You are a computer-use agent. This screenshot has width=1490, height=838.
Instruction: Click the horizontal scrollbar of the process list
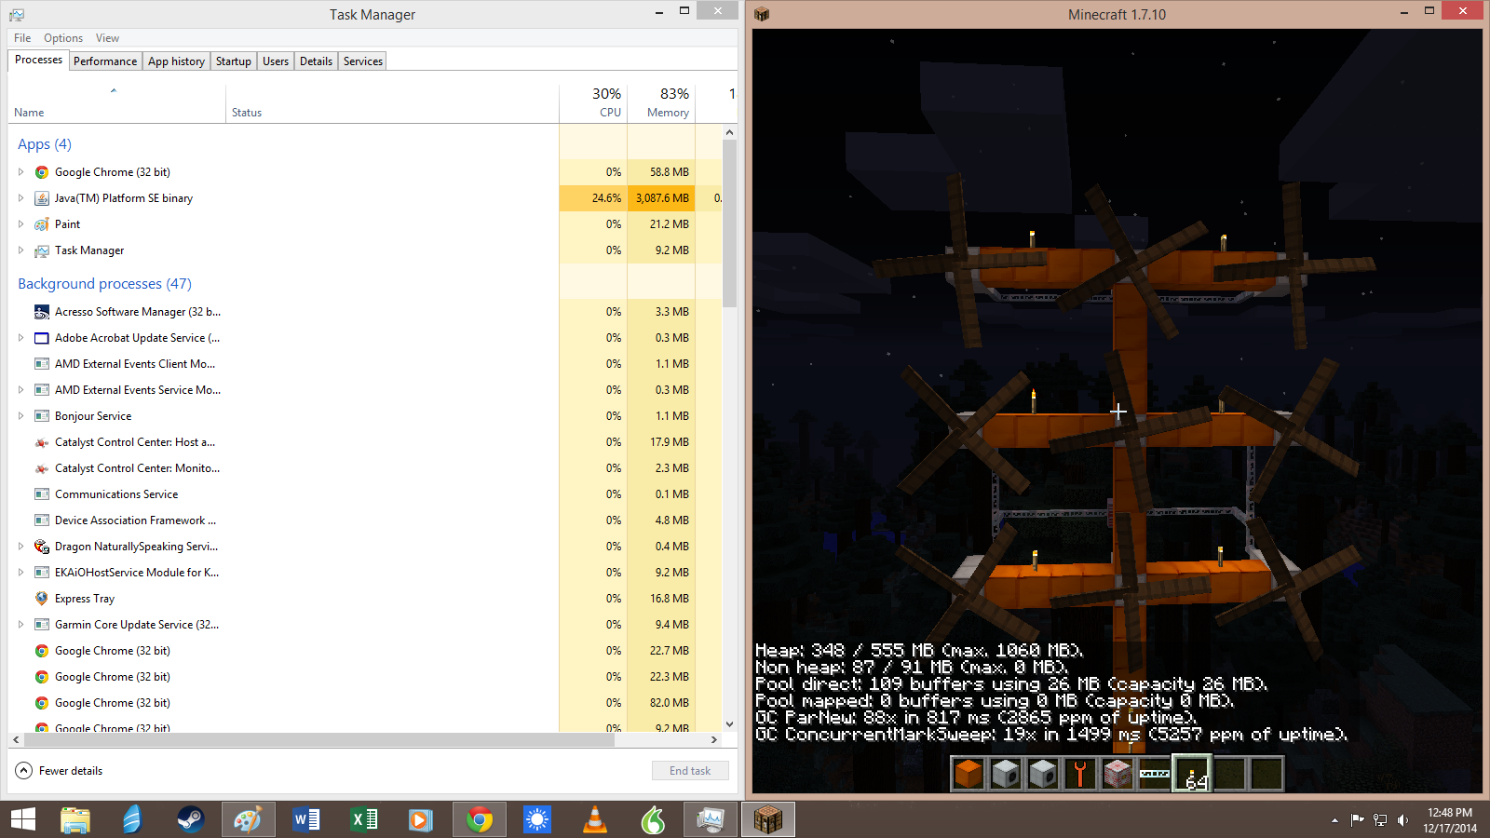pos(317,740)
